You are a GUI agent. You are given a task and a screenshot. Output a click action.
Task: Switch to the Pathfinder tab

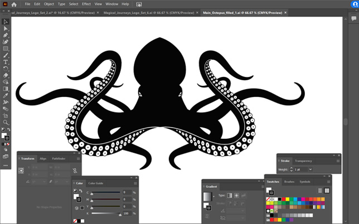[59, 159]
